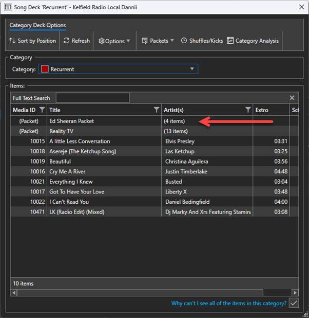
Task: Click the '(13 items)' cell
Action: click(207, 131)
